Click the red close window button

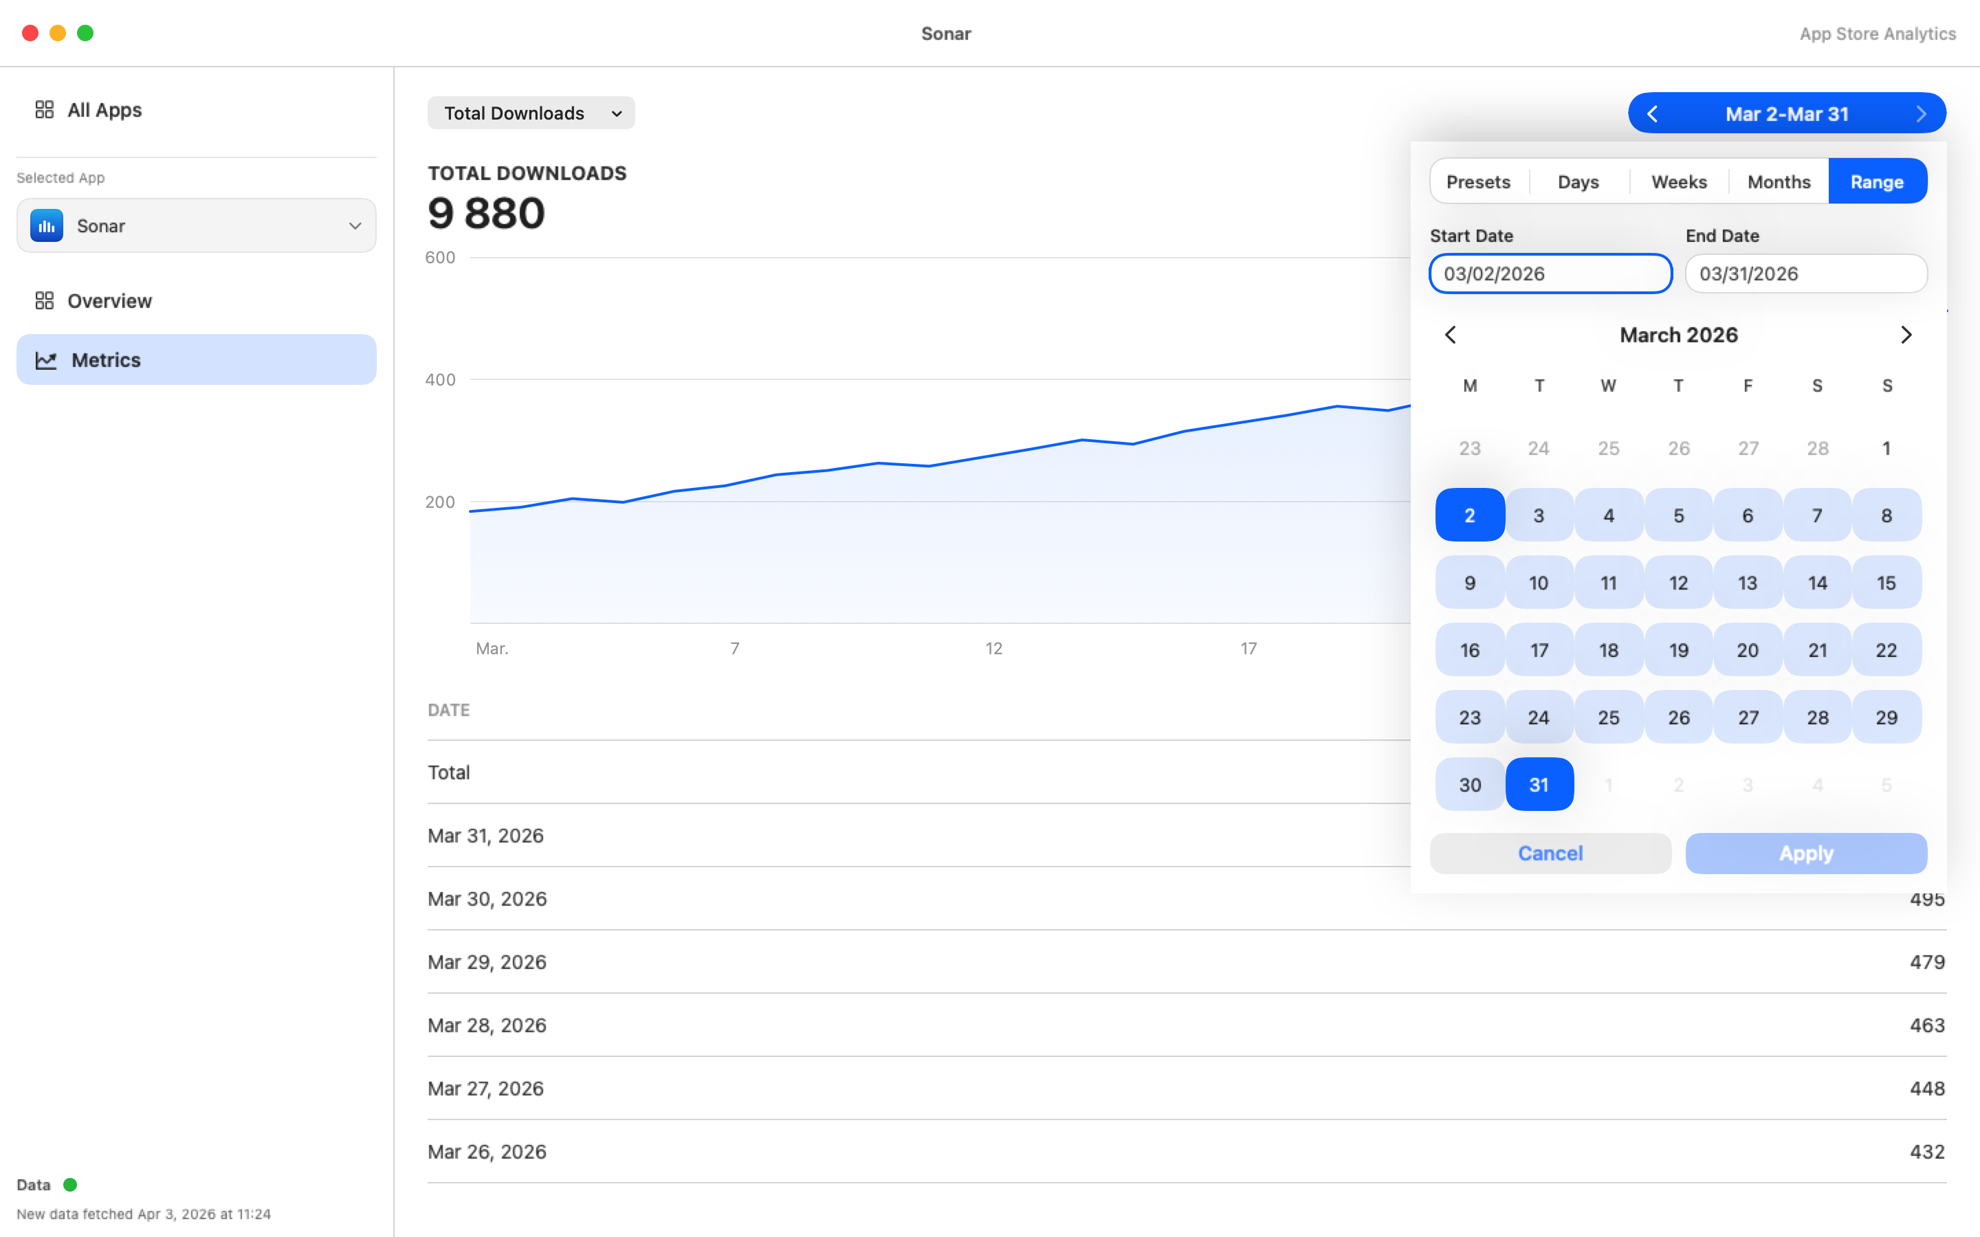(x=30, y=33)
